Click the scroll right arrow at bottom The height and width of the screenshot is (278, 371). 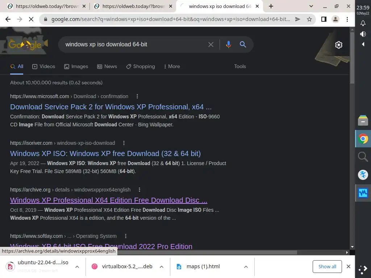tap(347, 252)
